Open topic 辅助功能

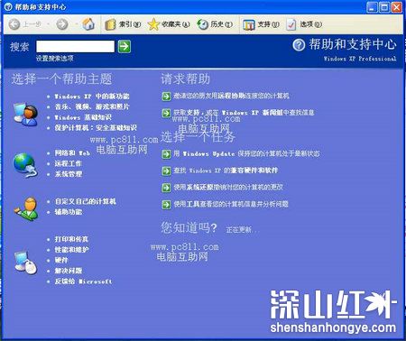click(69, 212)
